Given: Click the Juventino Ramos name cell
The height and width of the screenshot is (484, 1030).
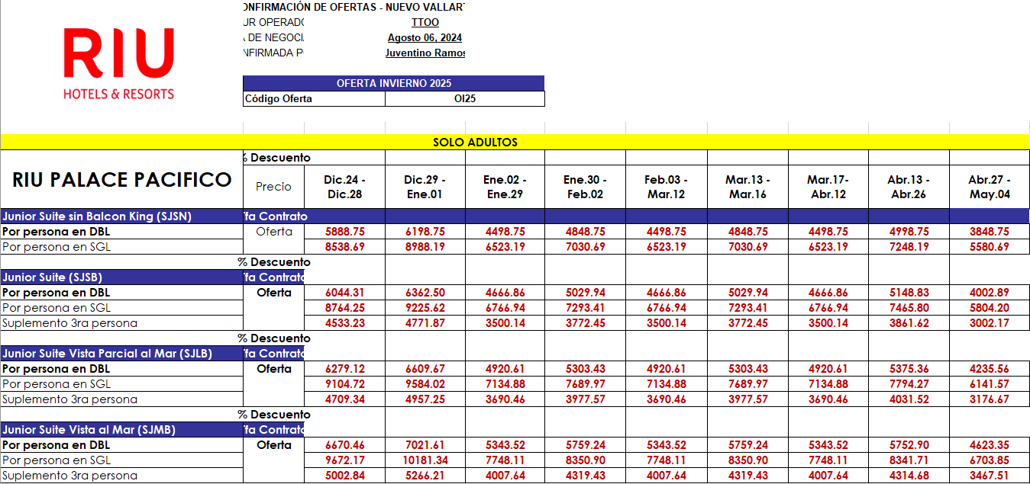Looking at the screenshot, I should coord(425,53).
